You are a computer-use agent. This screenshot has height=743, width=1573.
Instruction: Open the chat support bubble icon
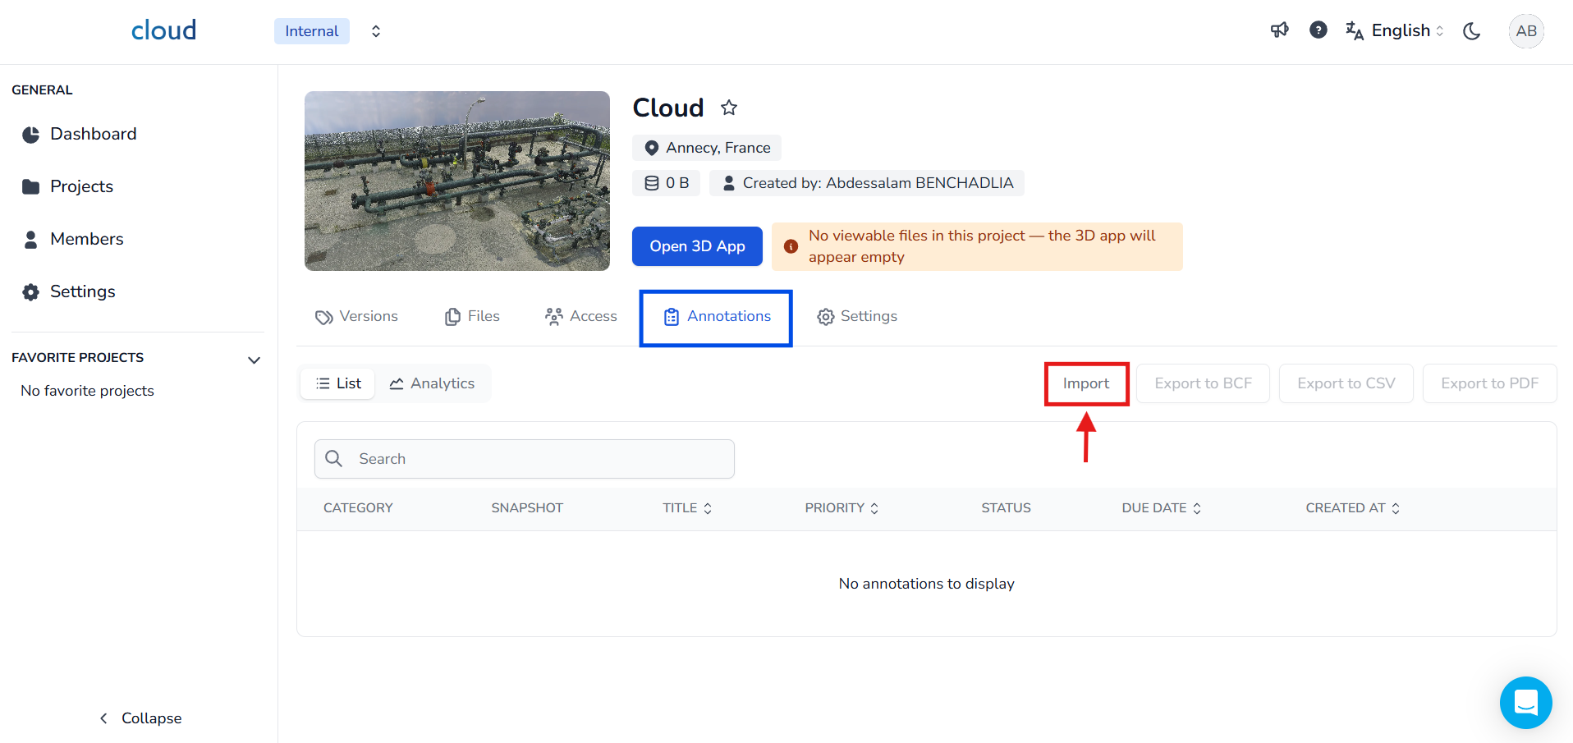[x=1525, y=702]
